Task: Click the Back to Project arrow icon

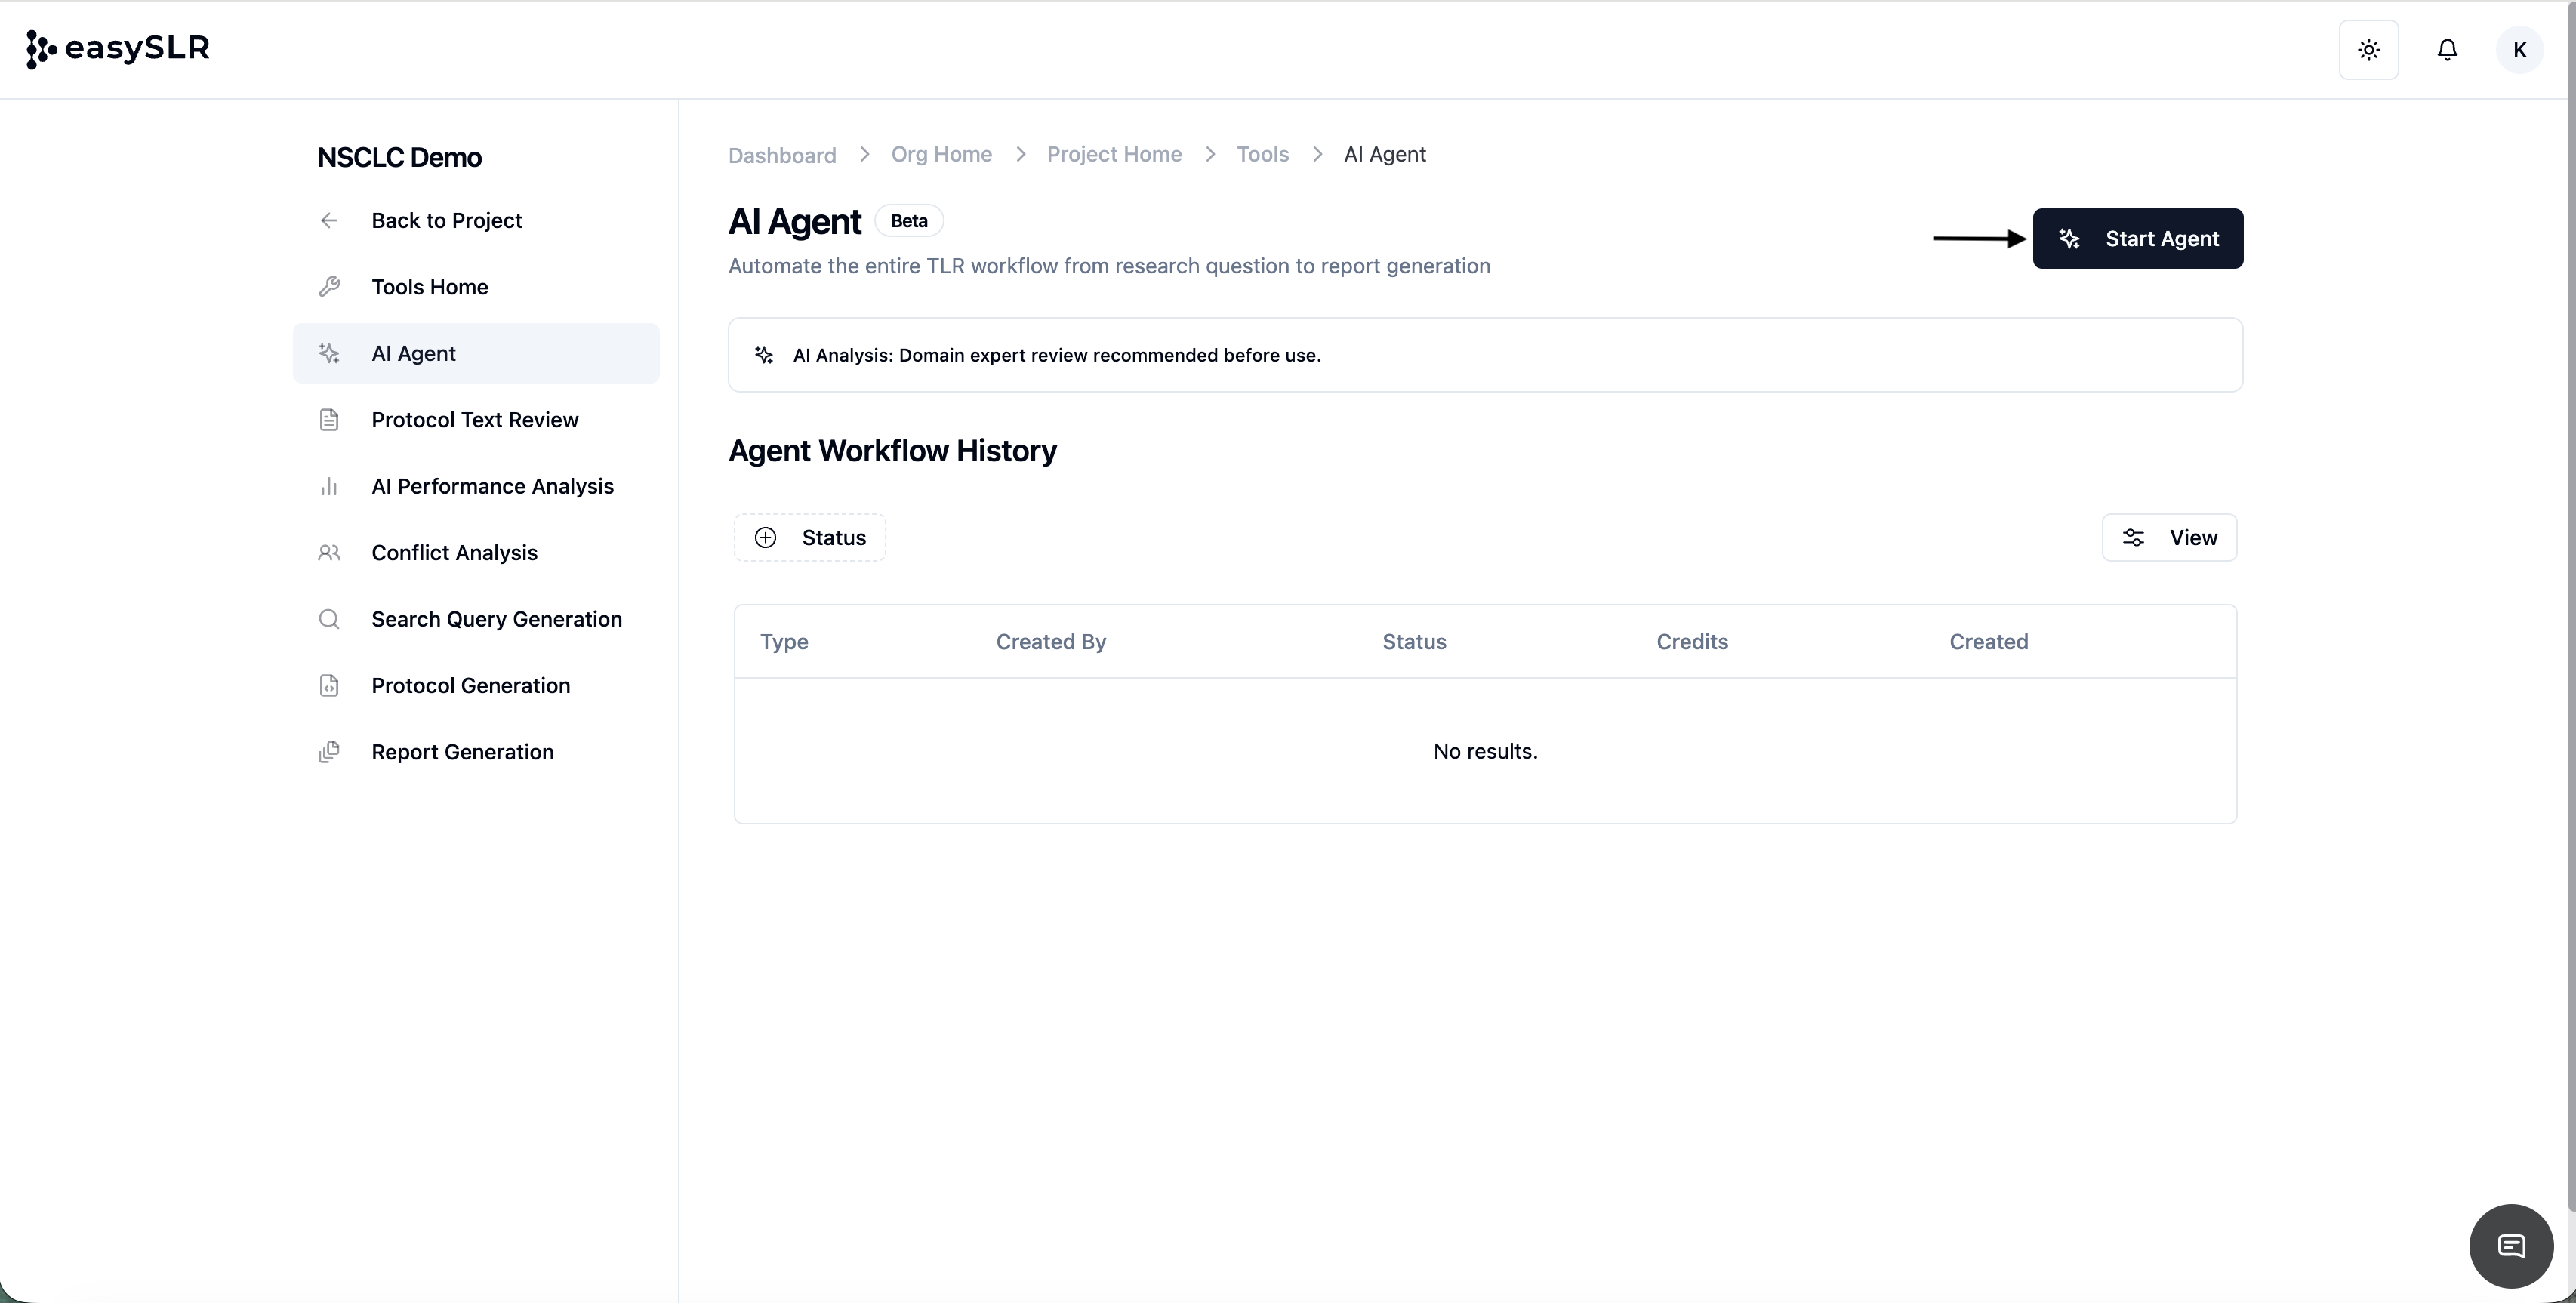Action: pyautogui.click(x=329, y=221)
